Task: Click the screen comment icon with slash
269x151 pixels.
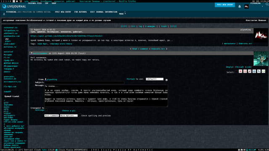Action: click(x=250, y=71)
